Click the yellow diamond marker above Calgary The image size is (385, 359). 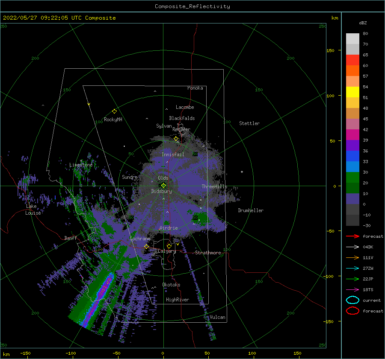[169, 246]
